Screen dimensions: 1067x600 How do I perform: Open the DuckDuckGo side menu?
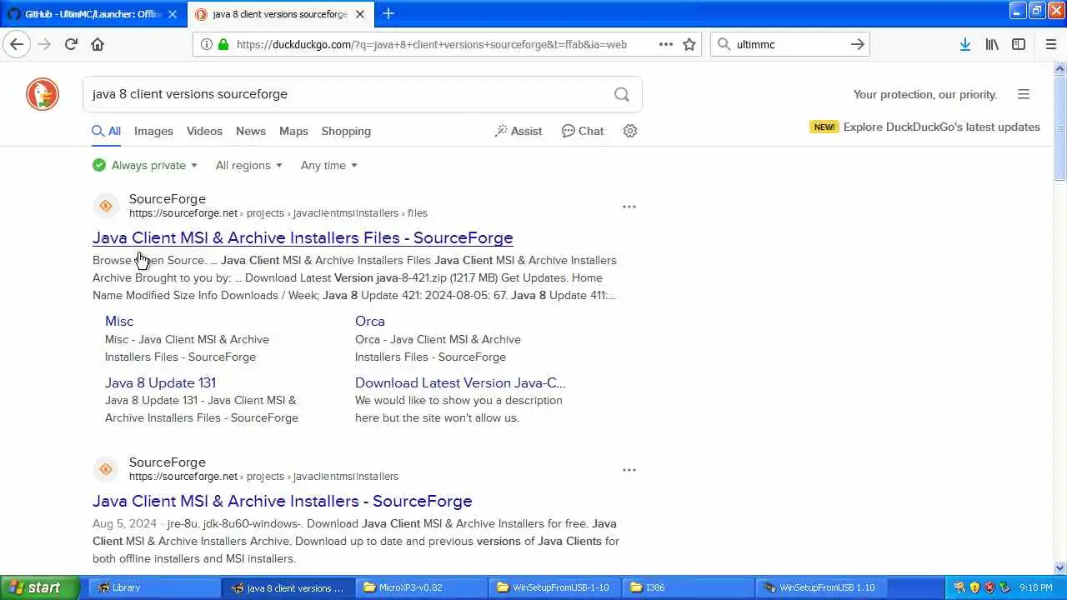pyautogui.click(x=1024, y=94)
